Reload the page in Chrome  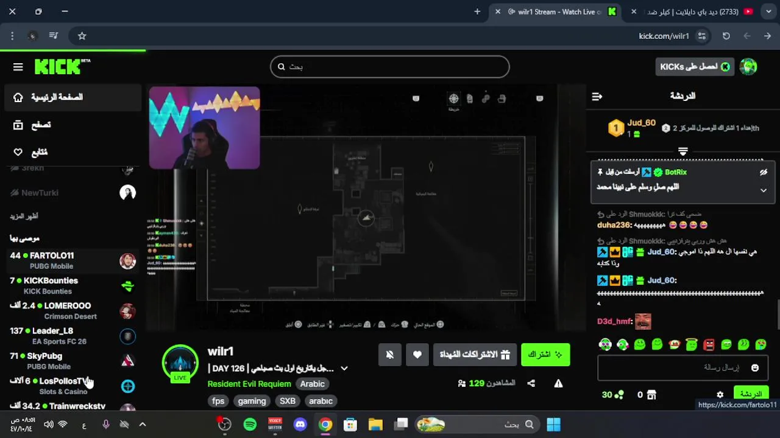726,36
